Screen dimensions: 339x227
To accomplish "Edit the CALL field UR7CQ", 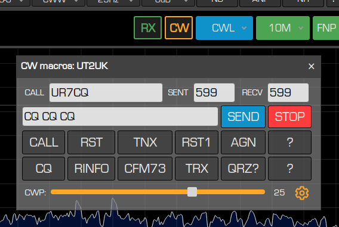I will (106, 92).
